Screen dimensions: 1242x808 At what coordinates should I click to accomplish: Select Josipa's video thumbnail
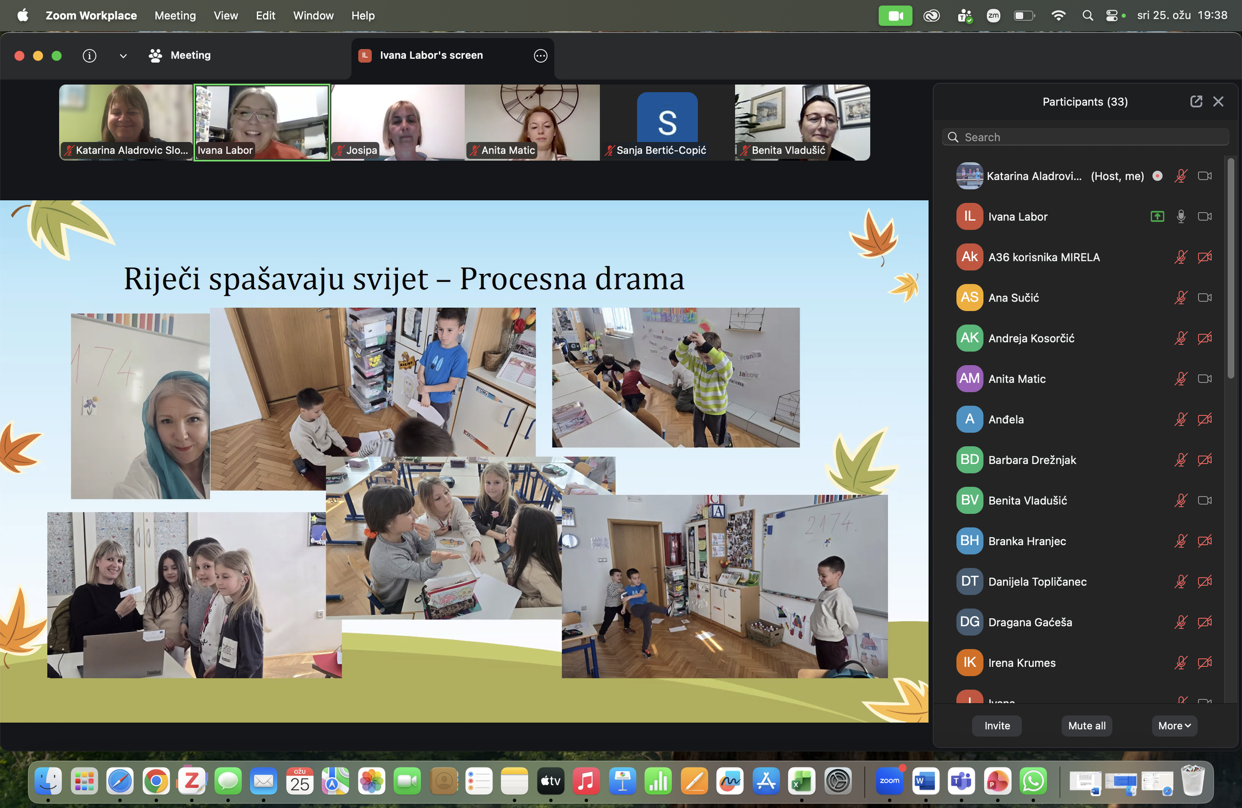tap(397, 123)
